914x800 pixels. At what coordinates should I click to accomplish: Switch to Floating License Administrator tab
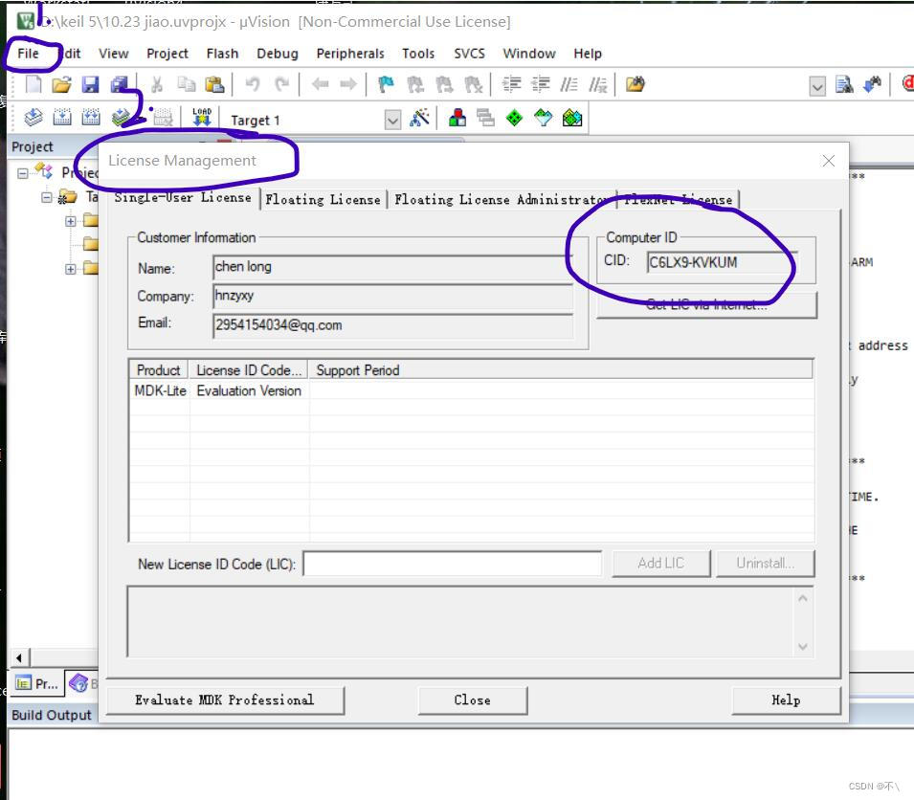[x=502, y=200]
